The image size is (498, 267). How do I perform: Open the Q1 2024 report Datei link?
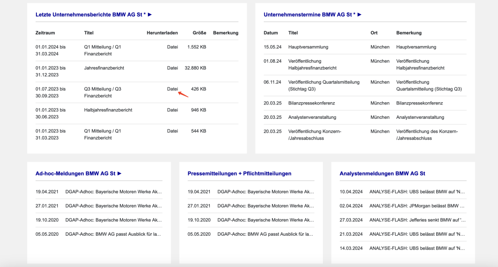172,47
